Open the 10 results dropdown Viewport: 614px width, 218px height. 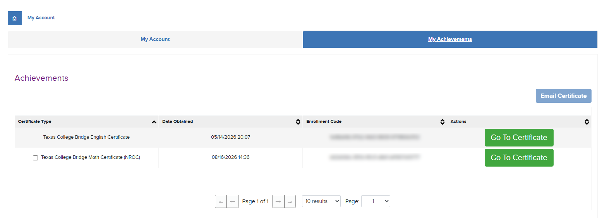click(x=321, y=201)
